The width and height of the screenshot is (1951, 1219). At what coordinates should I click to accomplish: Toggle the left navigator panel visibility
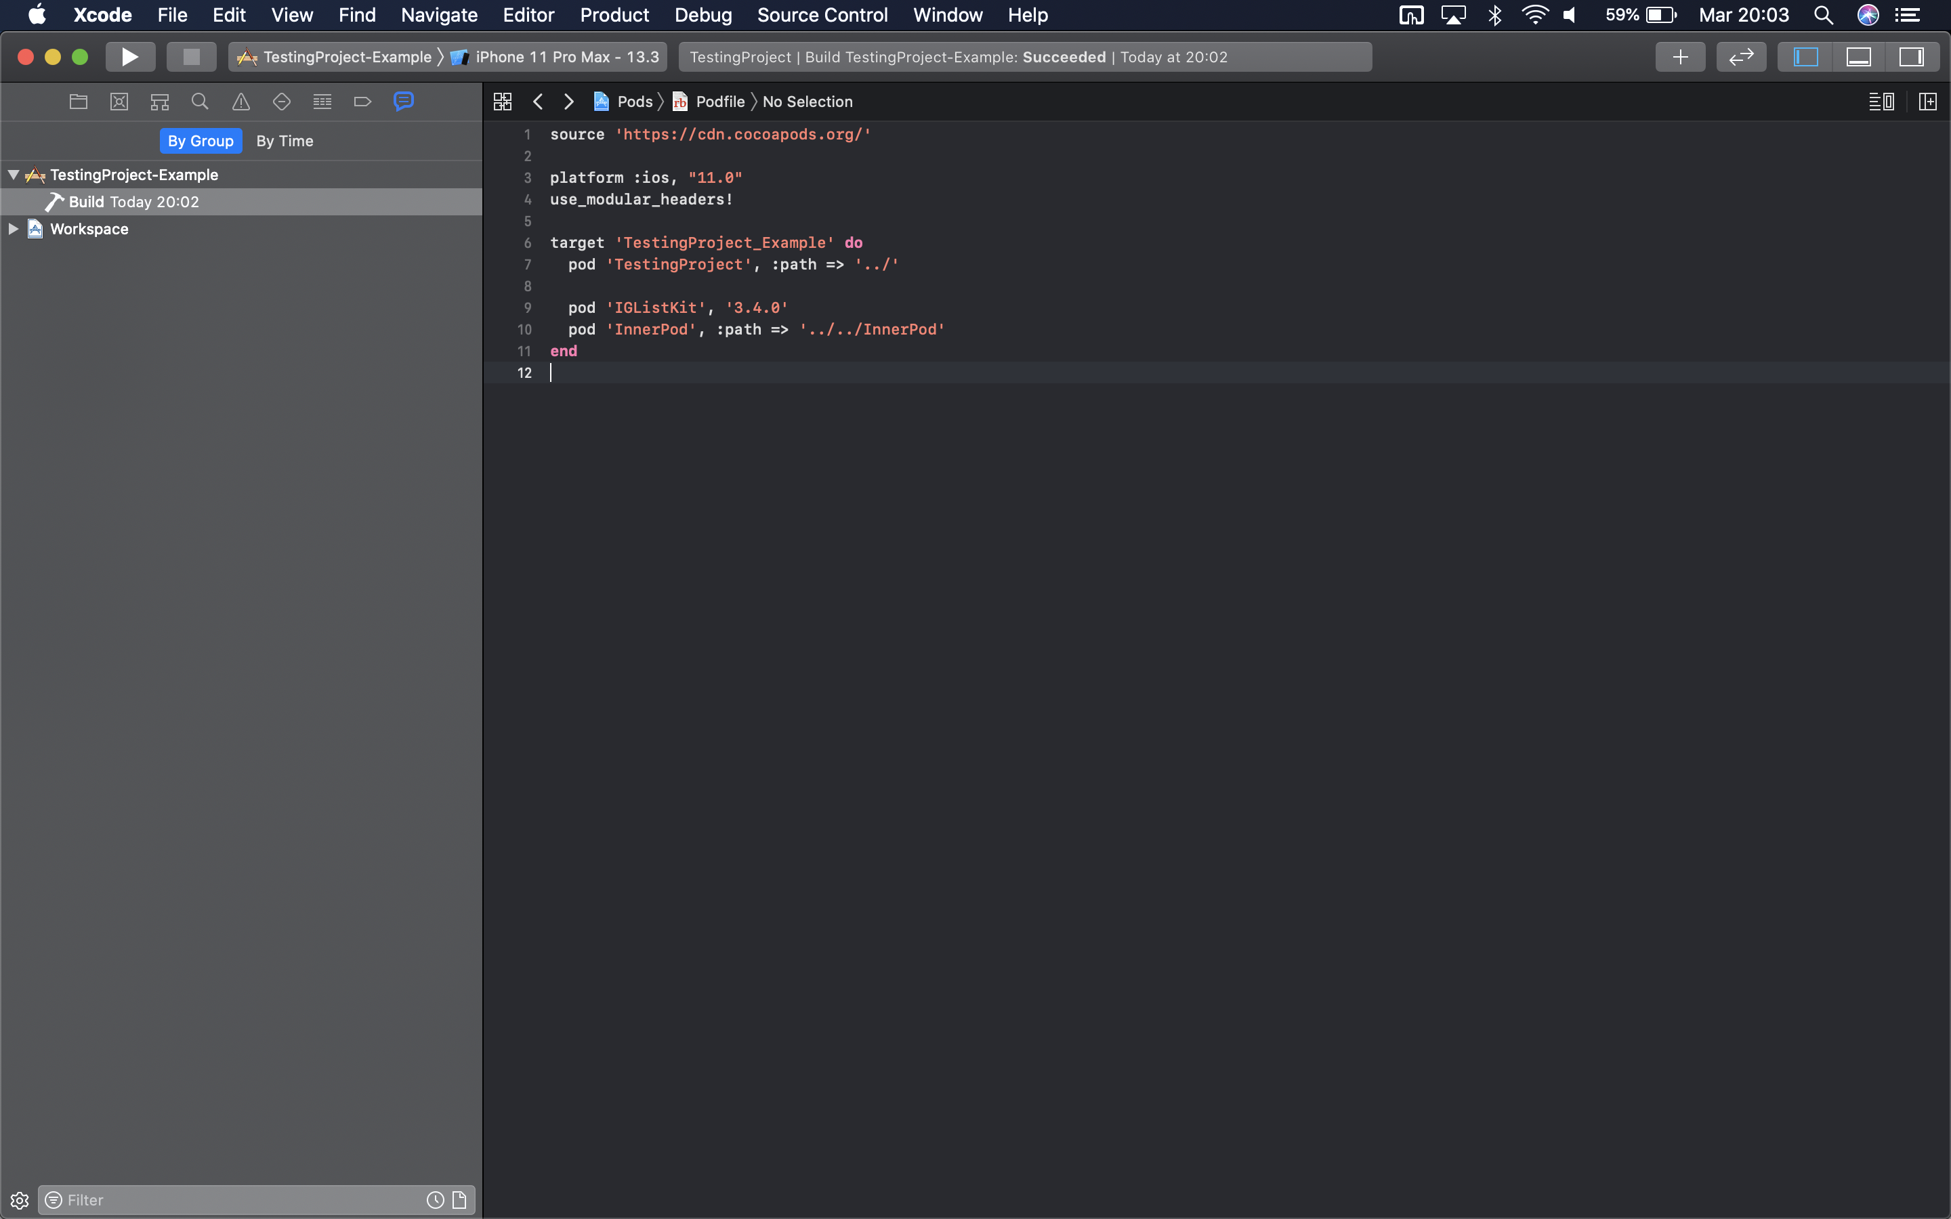coord(1805,58)
